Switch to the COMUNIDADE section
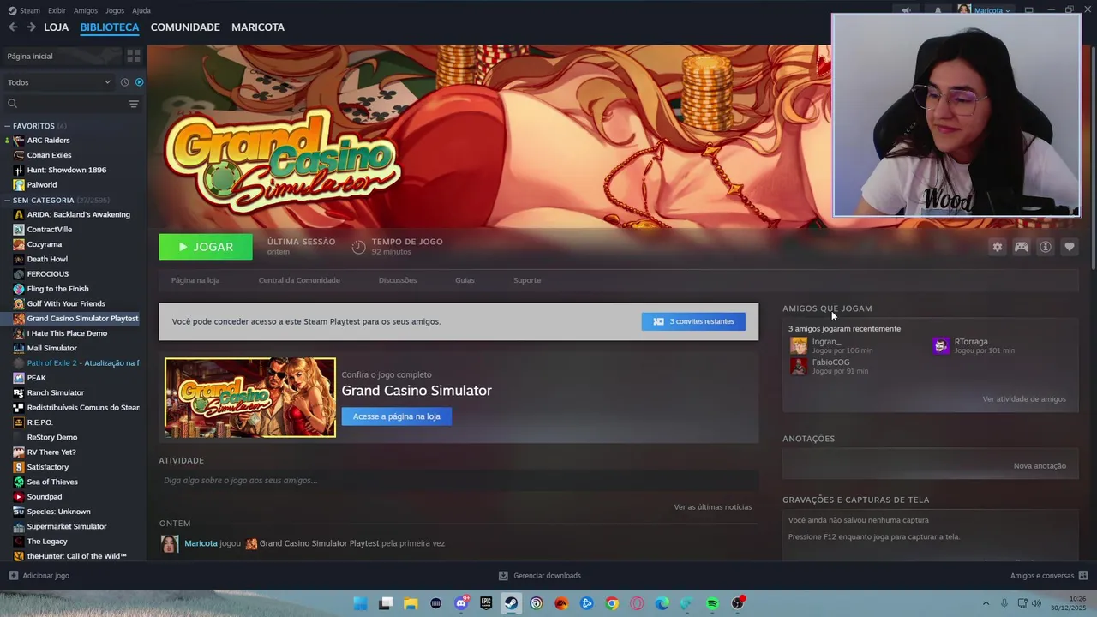 click(185, 27)
